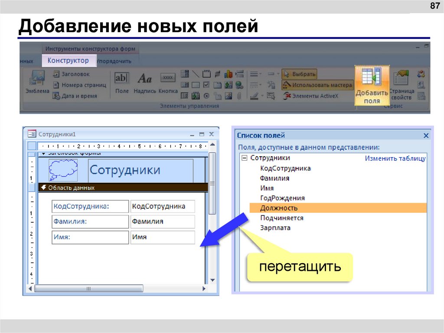Select the option button control in the gallery
Image resolution: width=444 pixels, height=333 pixels.
click(x=206, y=95)
